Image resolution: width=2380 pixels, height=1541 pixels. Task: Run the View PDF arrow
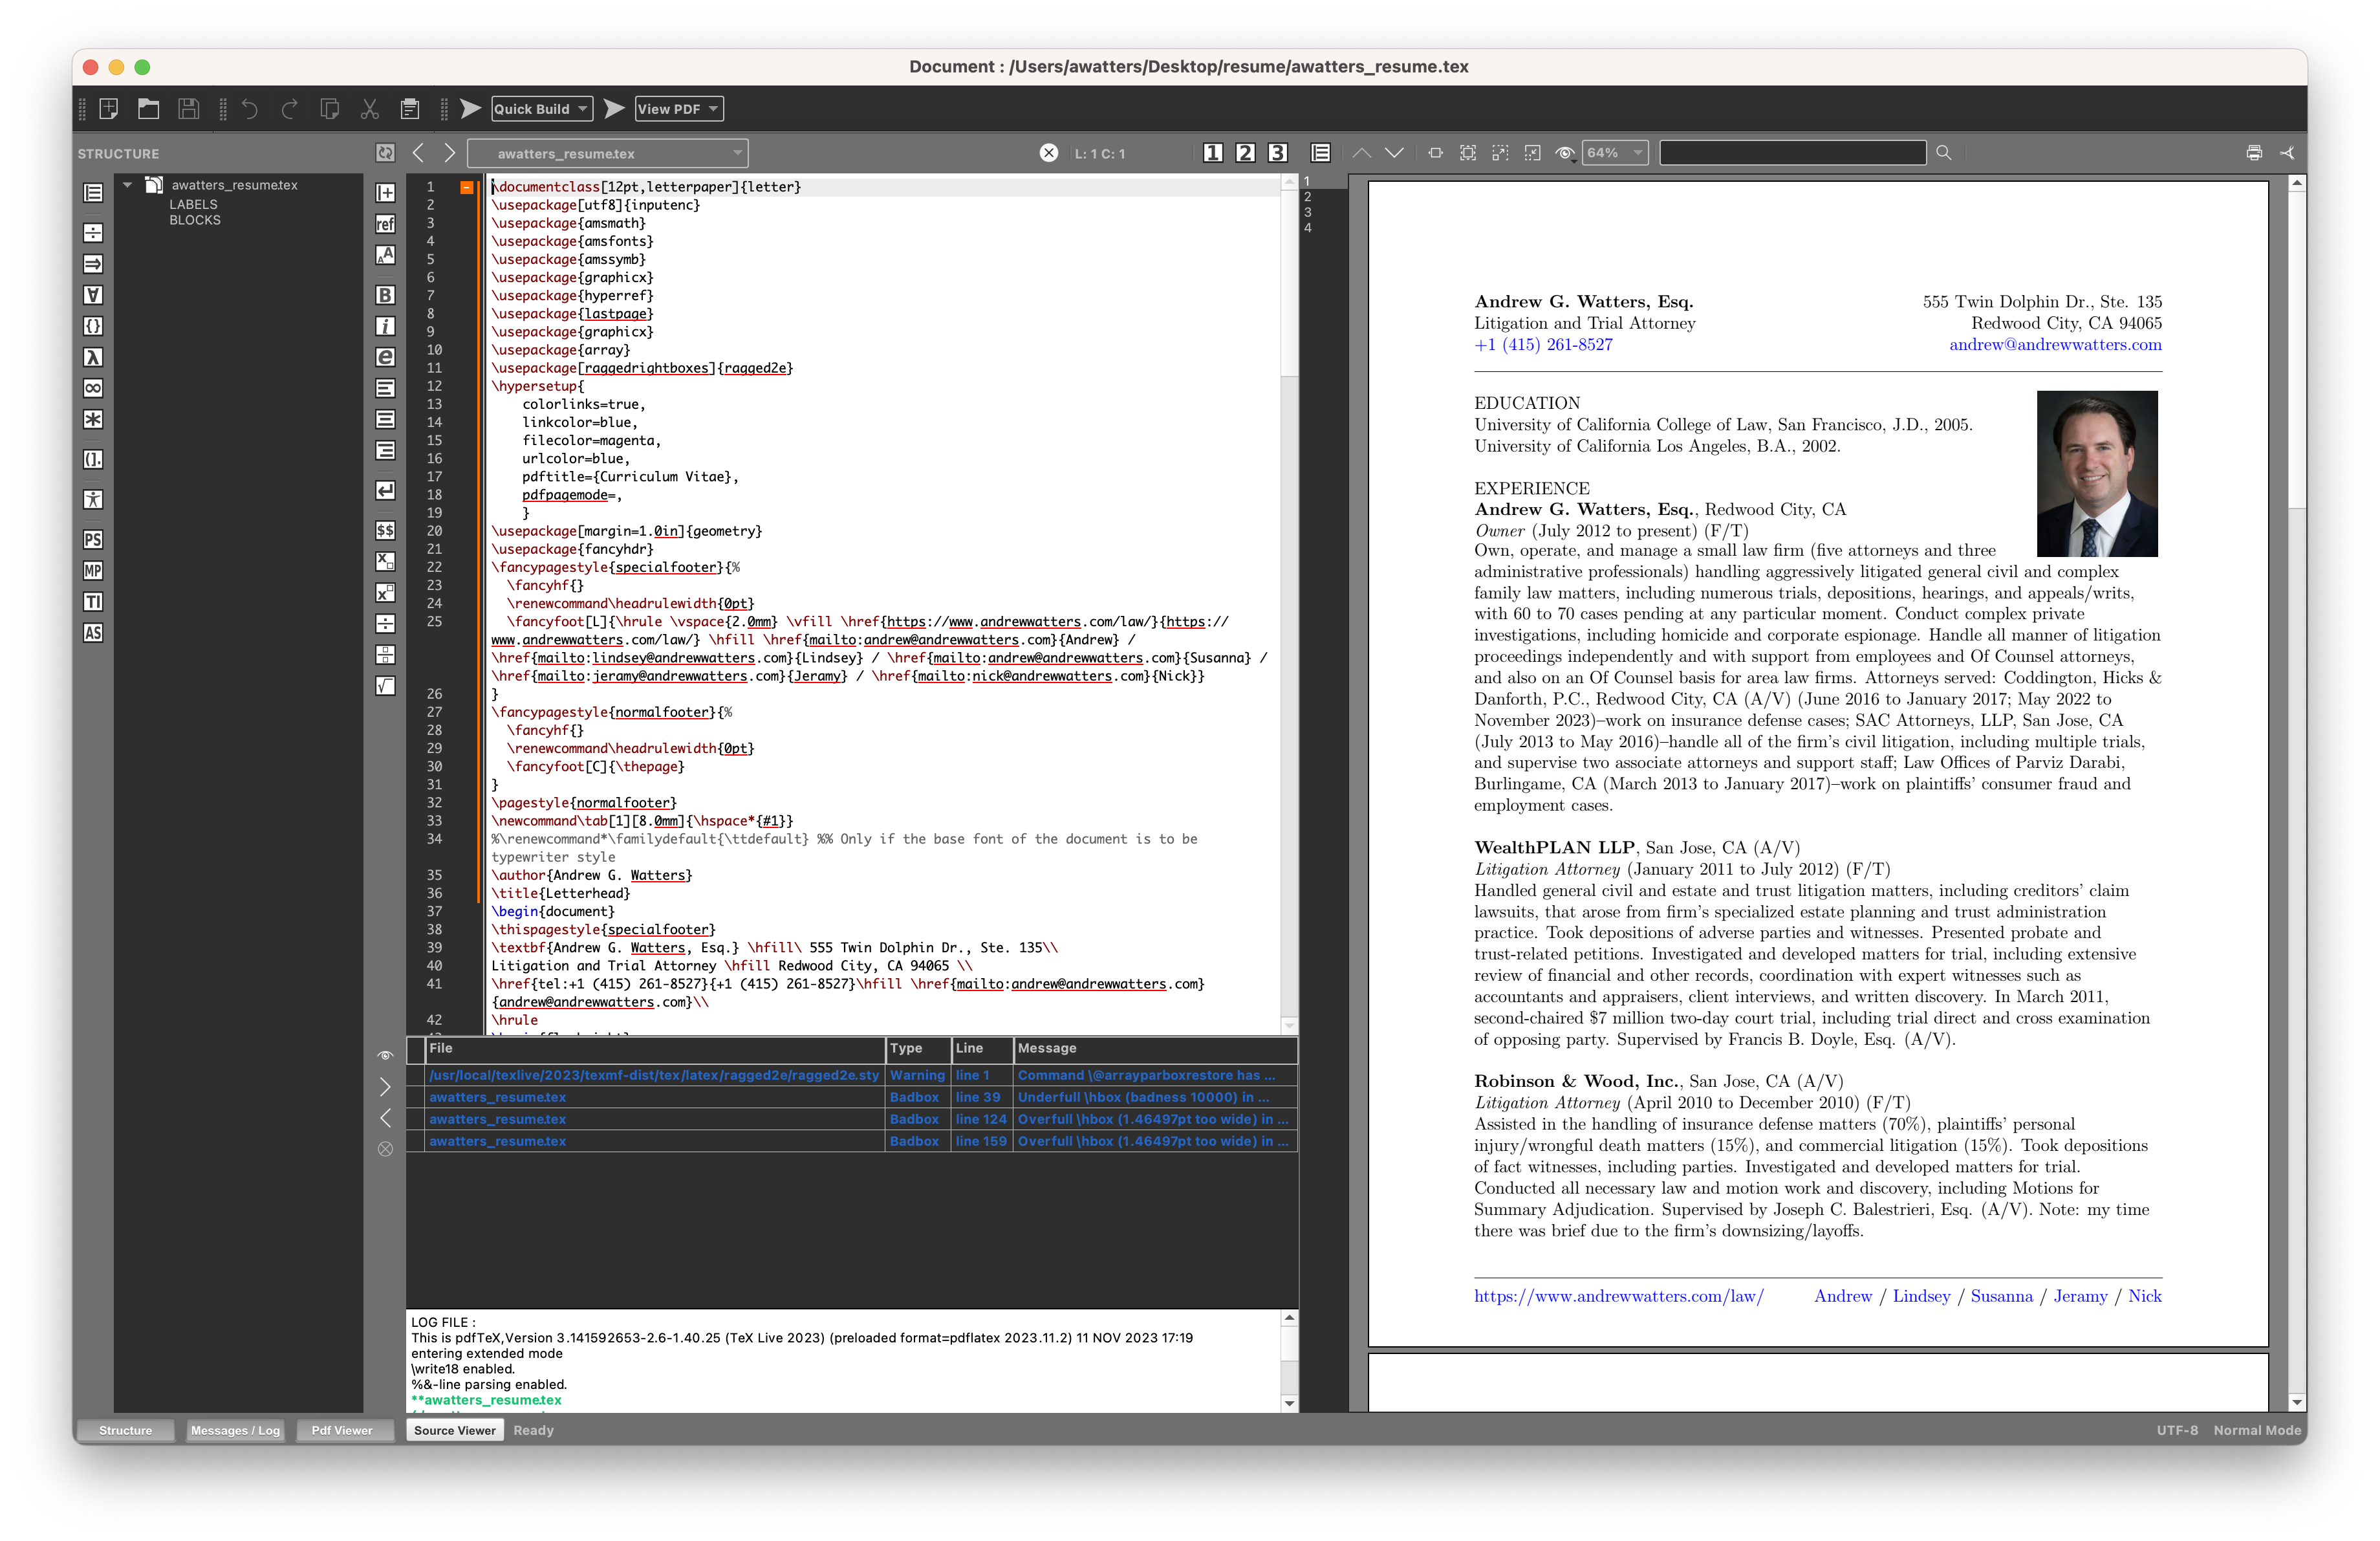click(615, 108)
